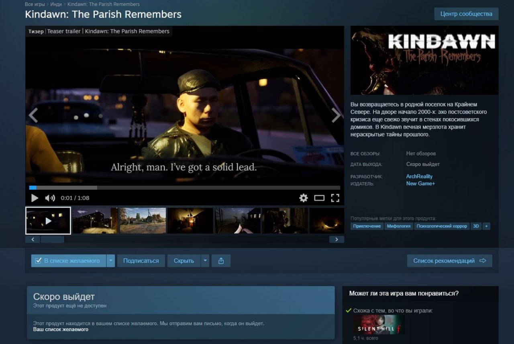Show previous media with left arrow
The width and height of the screenshot is (514, 344).
click(x=33, y=115)
